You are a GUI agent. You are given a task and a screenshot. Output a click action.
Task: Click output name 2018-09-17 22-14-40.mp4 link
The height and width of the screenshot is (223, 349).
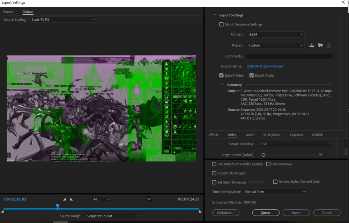pyautogui.click(x=265, y=67)
